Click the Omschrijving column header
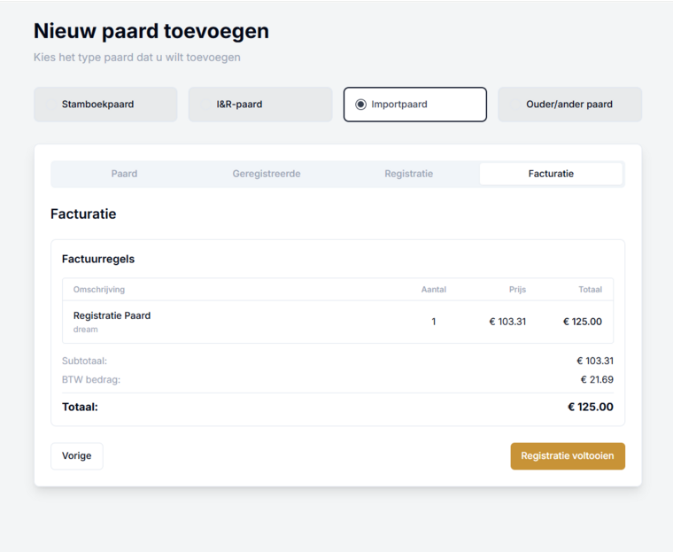This screenshot has height=552, width=673. point(99,290)
